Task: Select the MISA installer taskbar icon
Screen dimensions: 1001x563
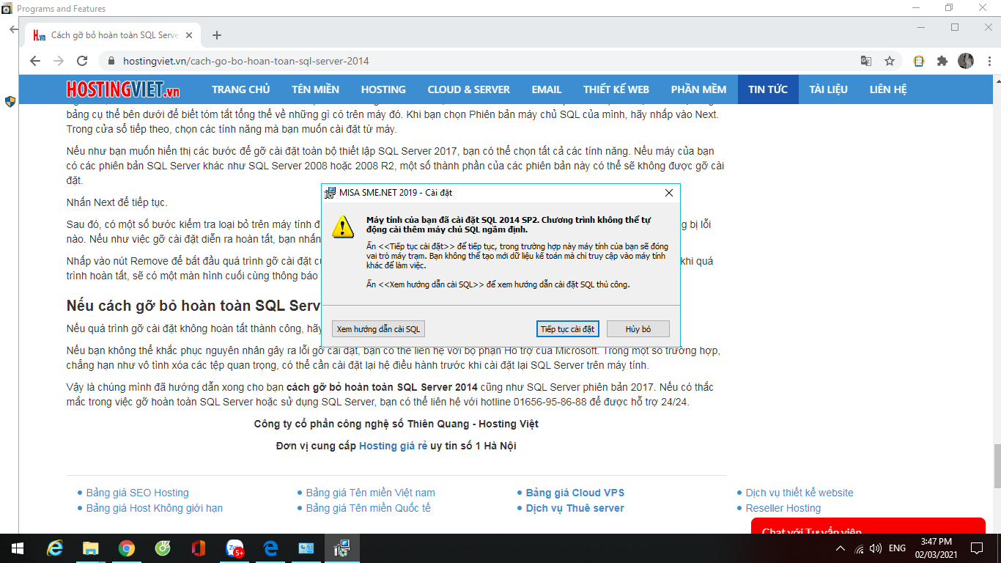Action: 342,548
